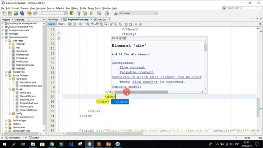The height and width of the screenshot is (148, 263).
Task: Collapse the SistemasVentasWeb project node
Action: tap(2, 37)
